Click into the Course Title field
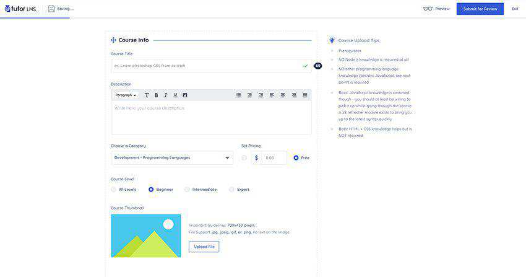The height and width of the screenshot is (277, 526). click(x=204, y=66)
